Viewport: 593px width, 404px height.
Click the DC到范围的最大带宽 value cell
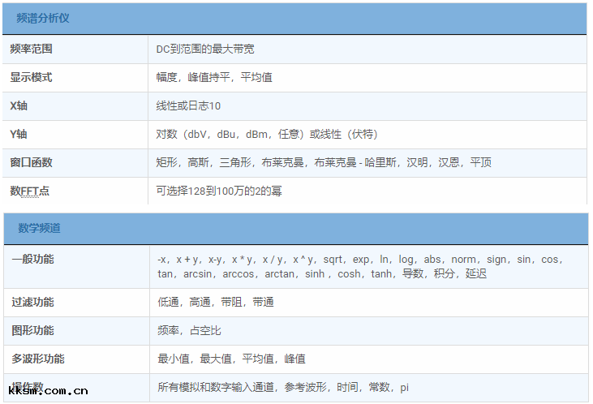click(205, 49)
